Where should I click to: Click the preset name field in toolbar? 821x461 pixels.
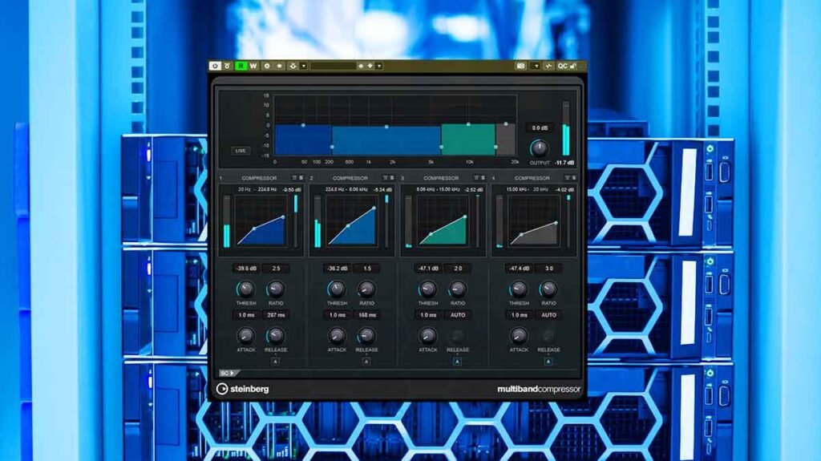click(333, 66)
